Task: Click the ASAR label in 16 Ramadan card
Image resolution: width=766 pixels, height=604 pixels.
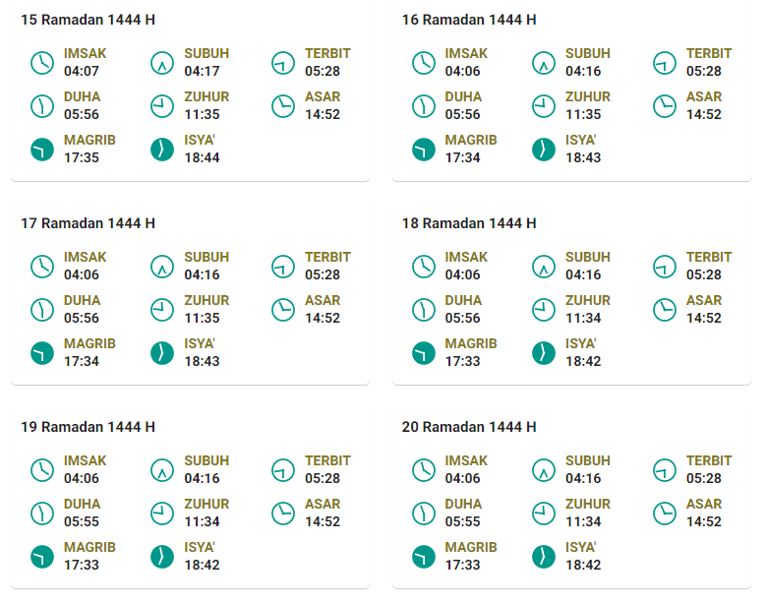Action: point(704,96)
